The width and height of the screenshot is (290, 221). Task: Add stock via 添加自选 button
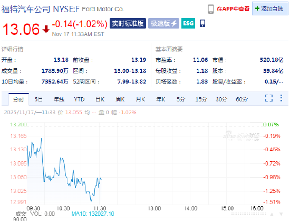(270, 8)
